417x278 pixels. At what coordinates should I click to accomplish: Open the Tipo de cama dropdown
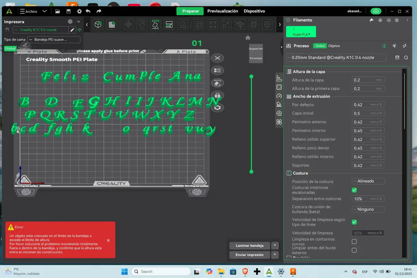[x=54, y=40]
